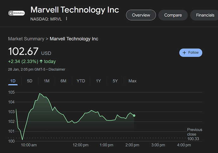
Task: Open the three-dot more options menu
Action: point(66,19)
